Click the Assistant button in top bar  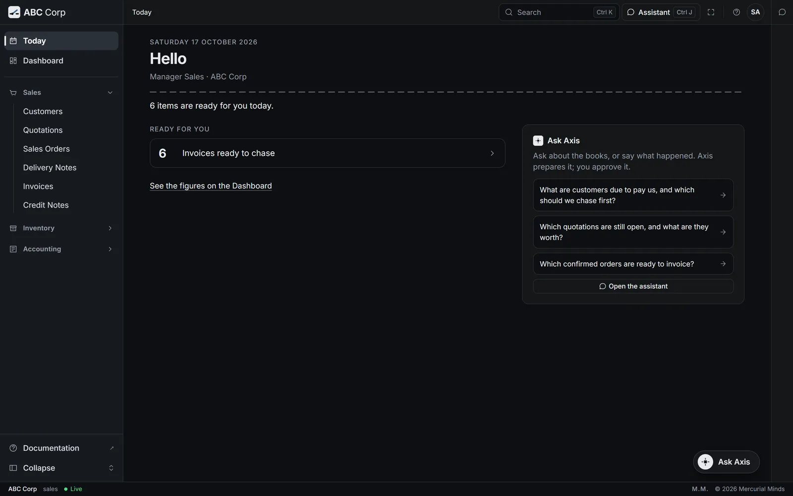point(661,12)
